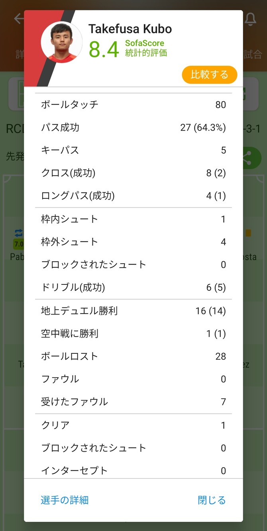Select the ボールタッチ stat row
The width and height of the screenshot is (267, 531).
click(133, 105)
